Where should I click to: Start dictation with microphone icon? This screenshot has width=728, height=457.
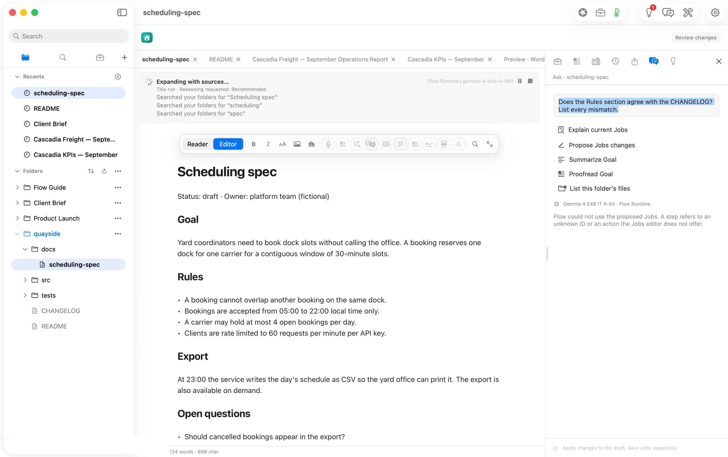click(328, 144)
